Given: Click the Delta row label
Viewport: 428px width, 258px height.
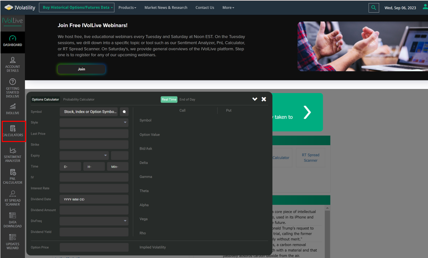Looking at the screenshot, I should [x=144, y=163].
